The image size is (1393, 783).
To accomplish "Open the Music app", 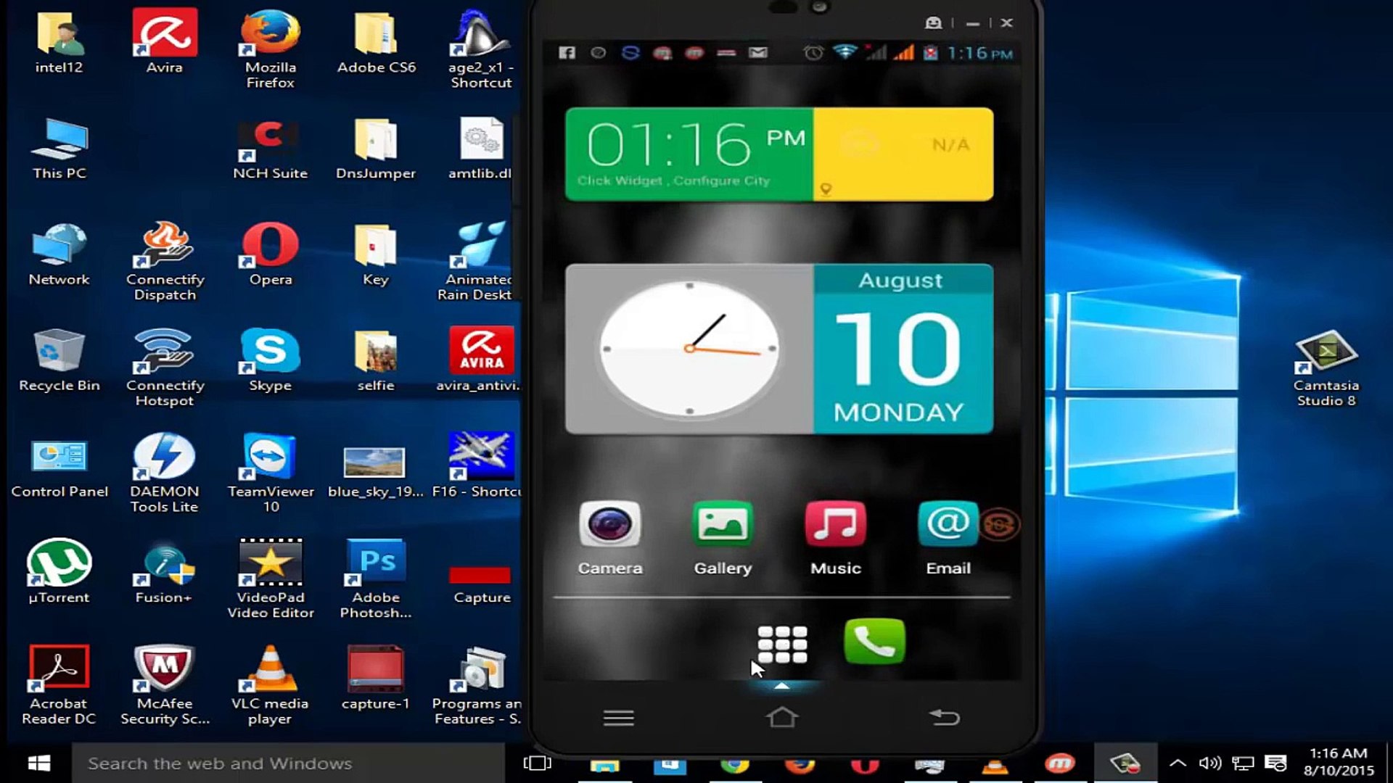I will point(835,525).
